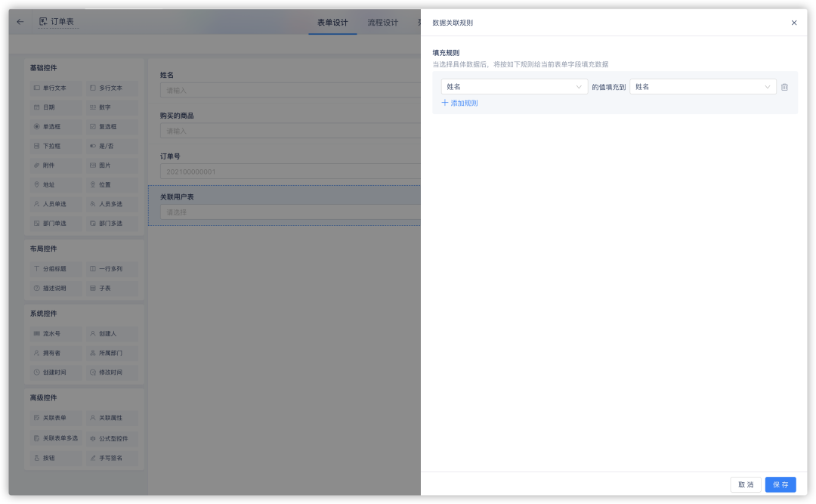Select the 创建时间 system control

(56, 373)
